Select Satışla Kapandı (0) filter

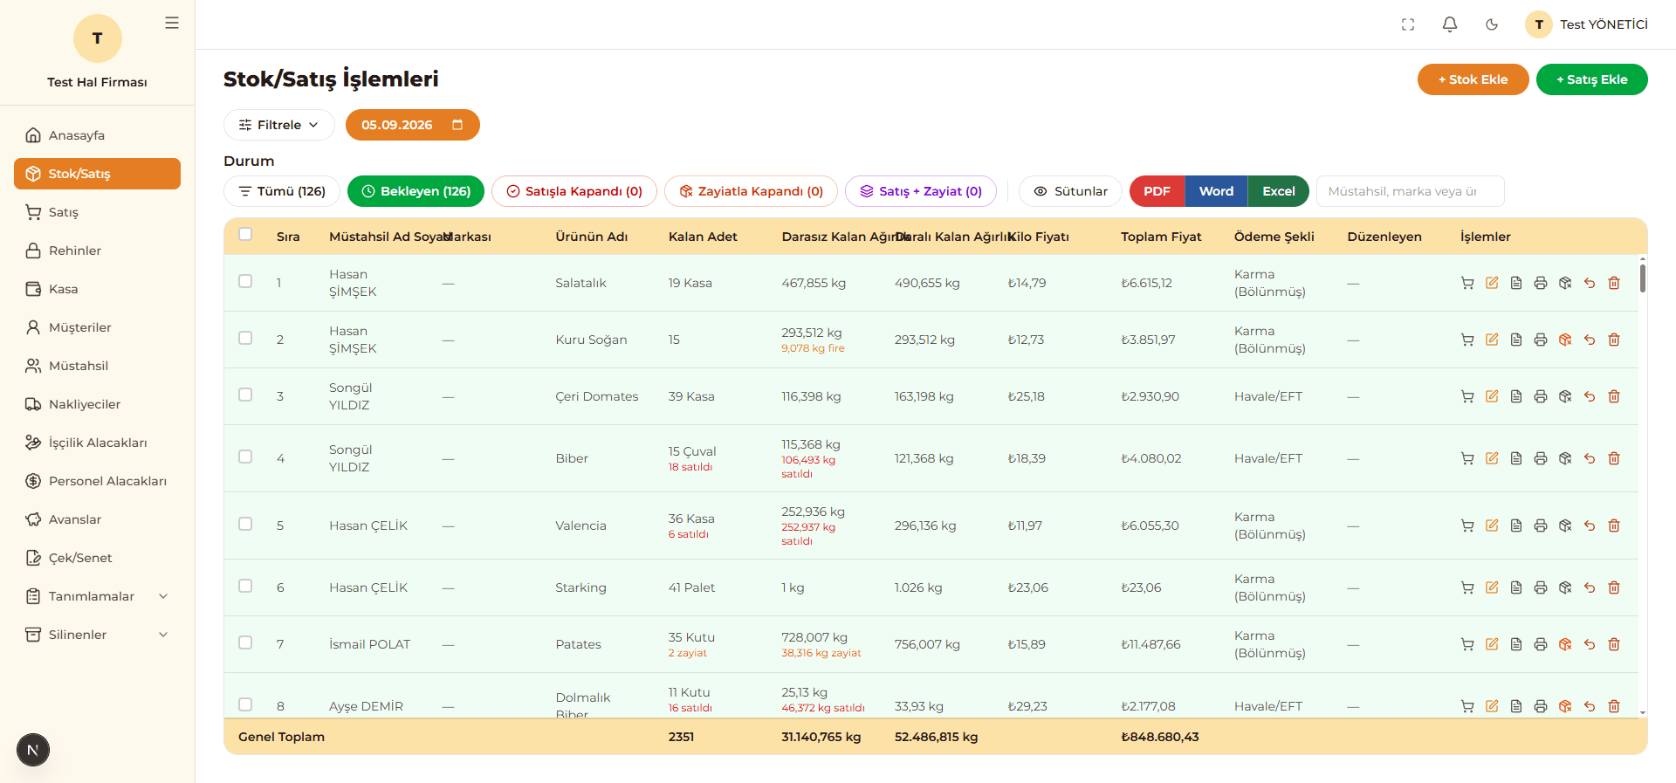point(574,191)
